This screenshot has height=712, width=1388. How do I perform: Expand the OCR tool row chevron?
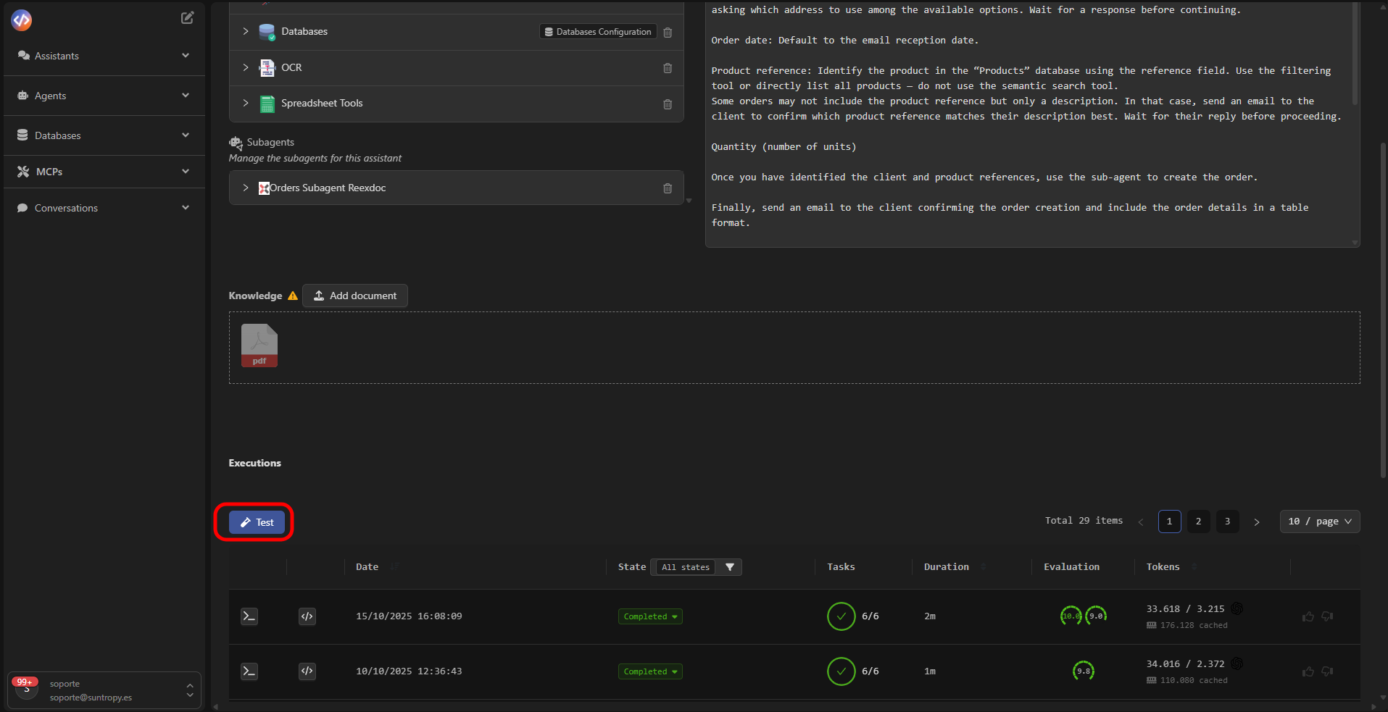(x=246, y=67)
